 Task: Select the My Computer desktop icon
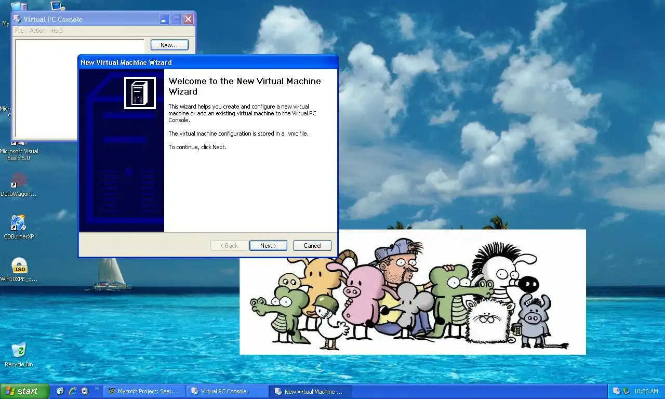point(19,7)
